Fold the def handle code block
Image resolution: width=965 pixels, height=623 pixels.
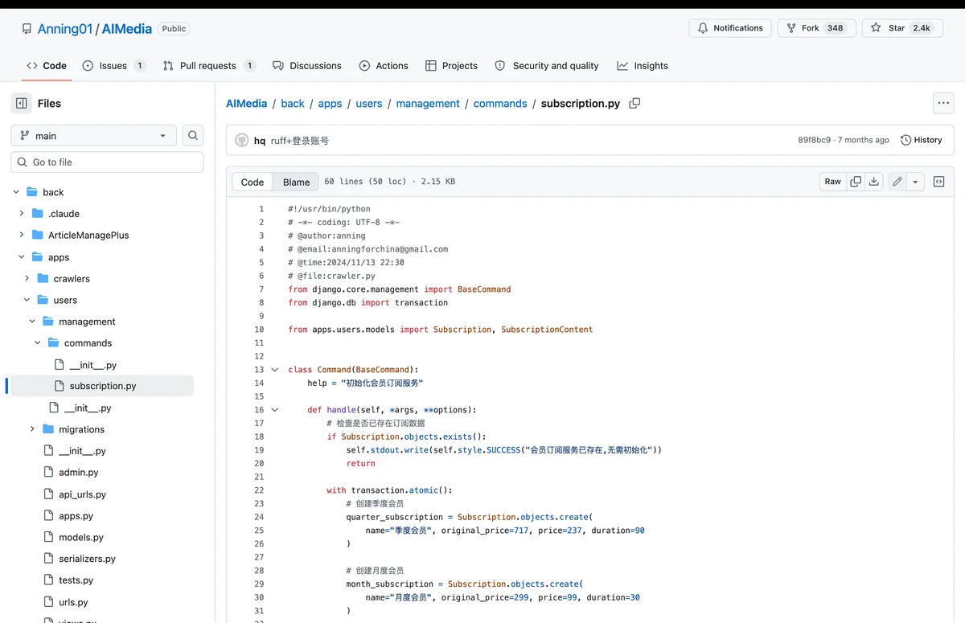pyautogui.click(x=275, y=410)
